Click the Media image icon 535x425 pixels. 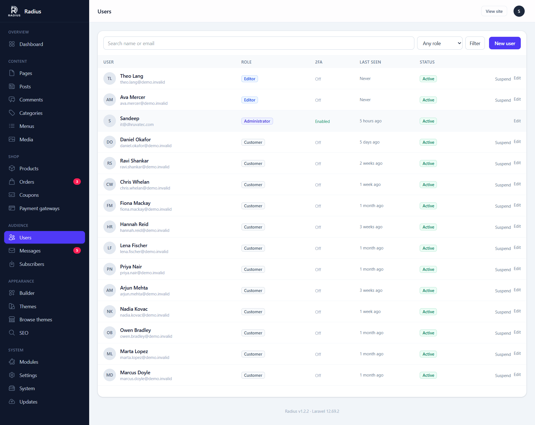(x=12, y=139)
